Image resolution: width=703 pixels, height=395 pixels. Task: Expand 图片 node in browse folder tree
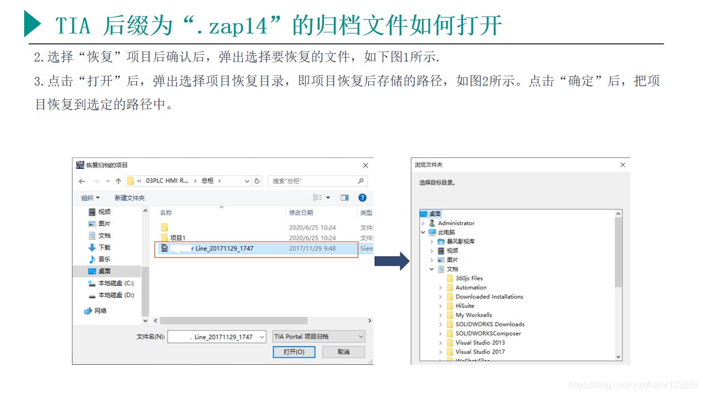click(432, 260)
